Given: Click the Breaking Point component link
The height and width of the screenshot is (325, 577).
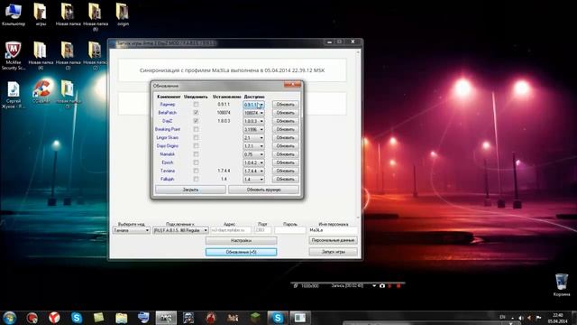Looking at the screenshot, I should pyautogui.click(x=168, y=129).
